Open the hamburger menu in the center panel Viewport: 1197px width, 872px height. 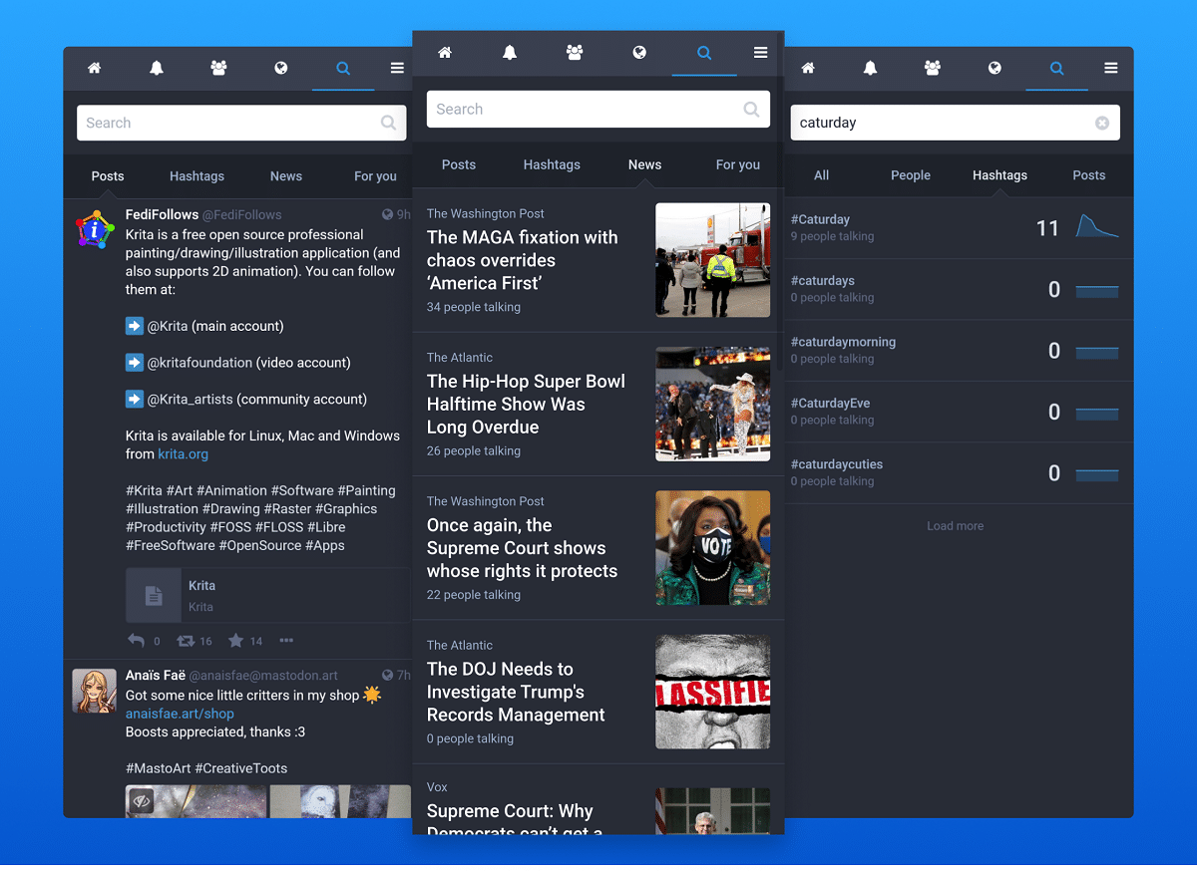point(760,53)
